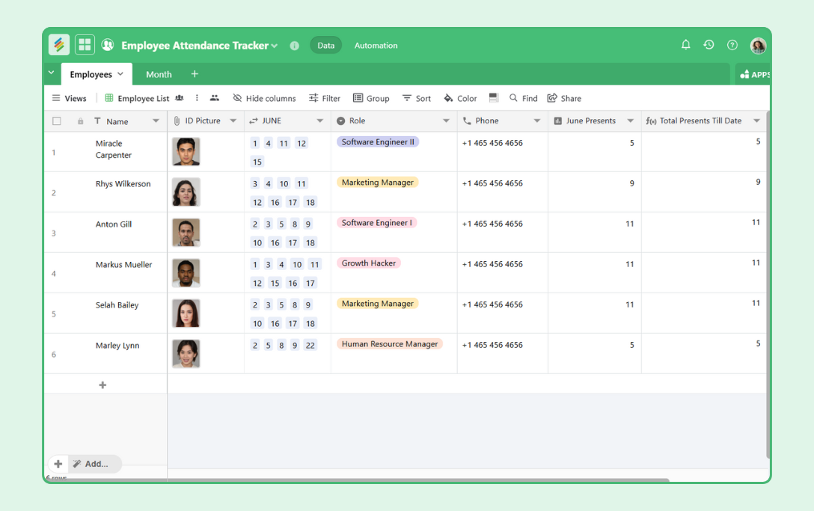
Task: Select the Employees table tab
Action: [91, 74]
